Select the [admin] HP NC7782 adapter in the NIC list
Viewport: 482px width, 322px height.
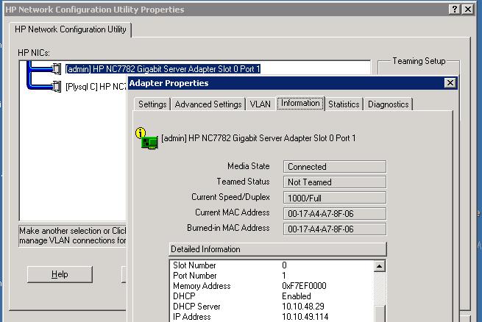(x=163, y=69)
